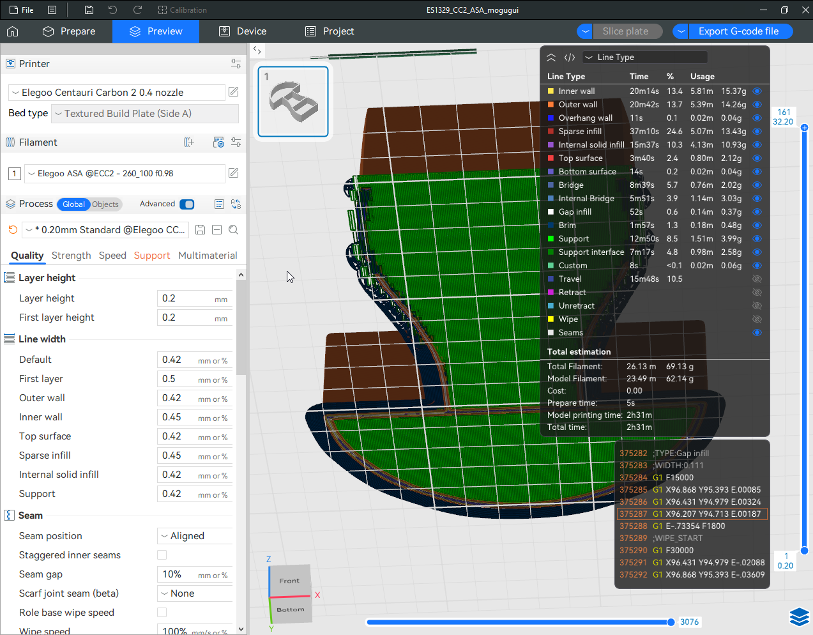This screenshot has width=813, height=635.
Task: Click the layers stack icon in viewport corner
Action: (x=799, y=616)
